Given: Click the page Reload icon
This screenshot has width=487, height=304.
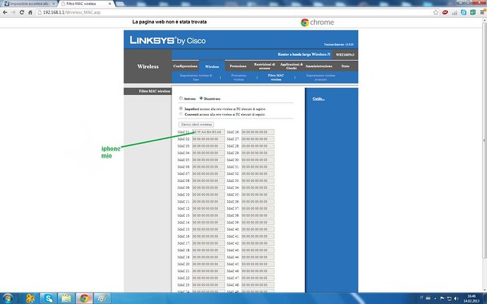Looking at the screenshot, I should pyautogui.click(x=23, y=12).
